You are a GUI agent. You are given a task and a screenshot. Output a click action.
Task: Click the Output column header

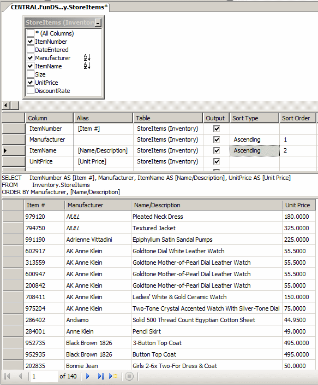216,118
